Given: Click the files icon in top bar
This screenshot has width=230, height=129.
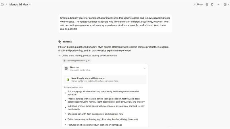Looking at the screenshot, I should pyautogui.click(x=212, y=4).
